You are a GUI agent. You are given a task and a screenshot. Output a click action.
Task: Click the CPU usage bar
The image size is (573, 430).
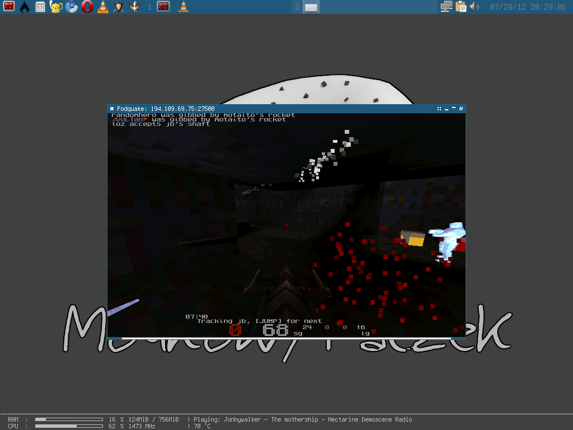(69, 426)
